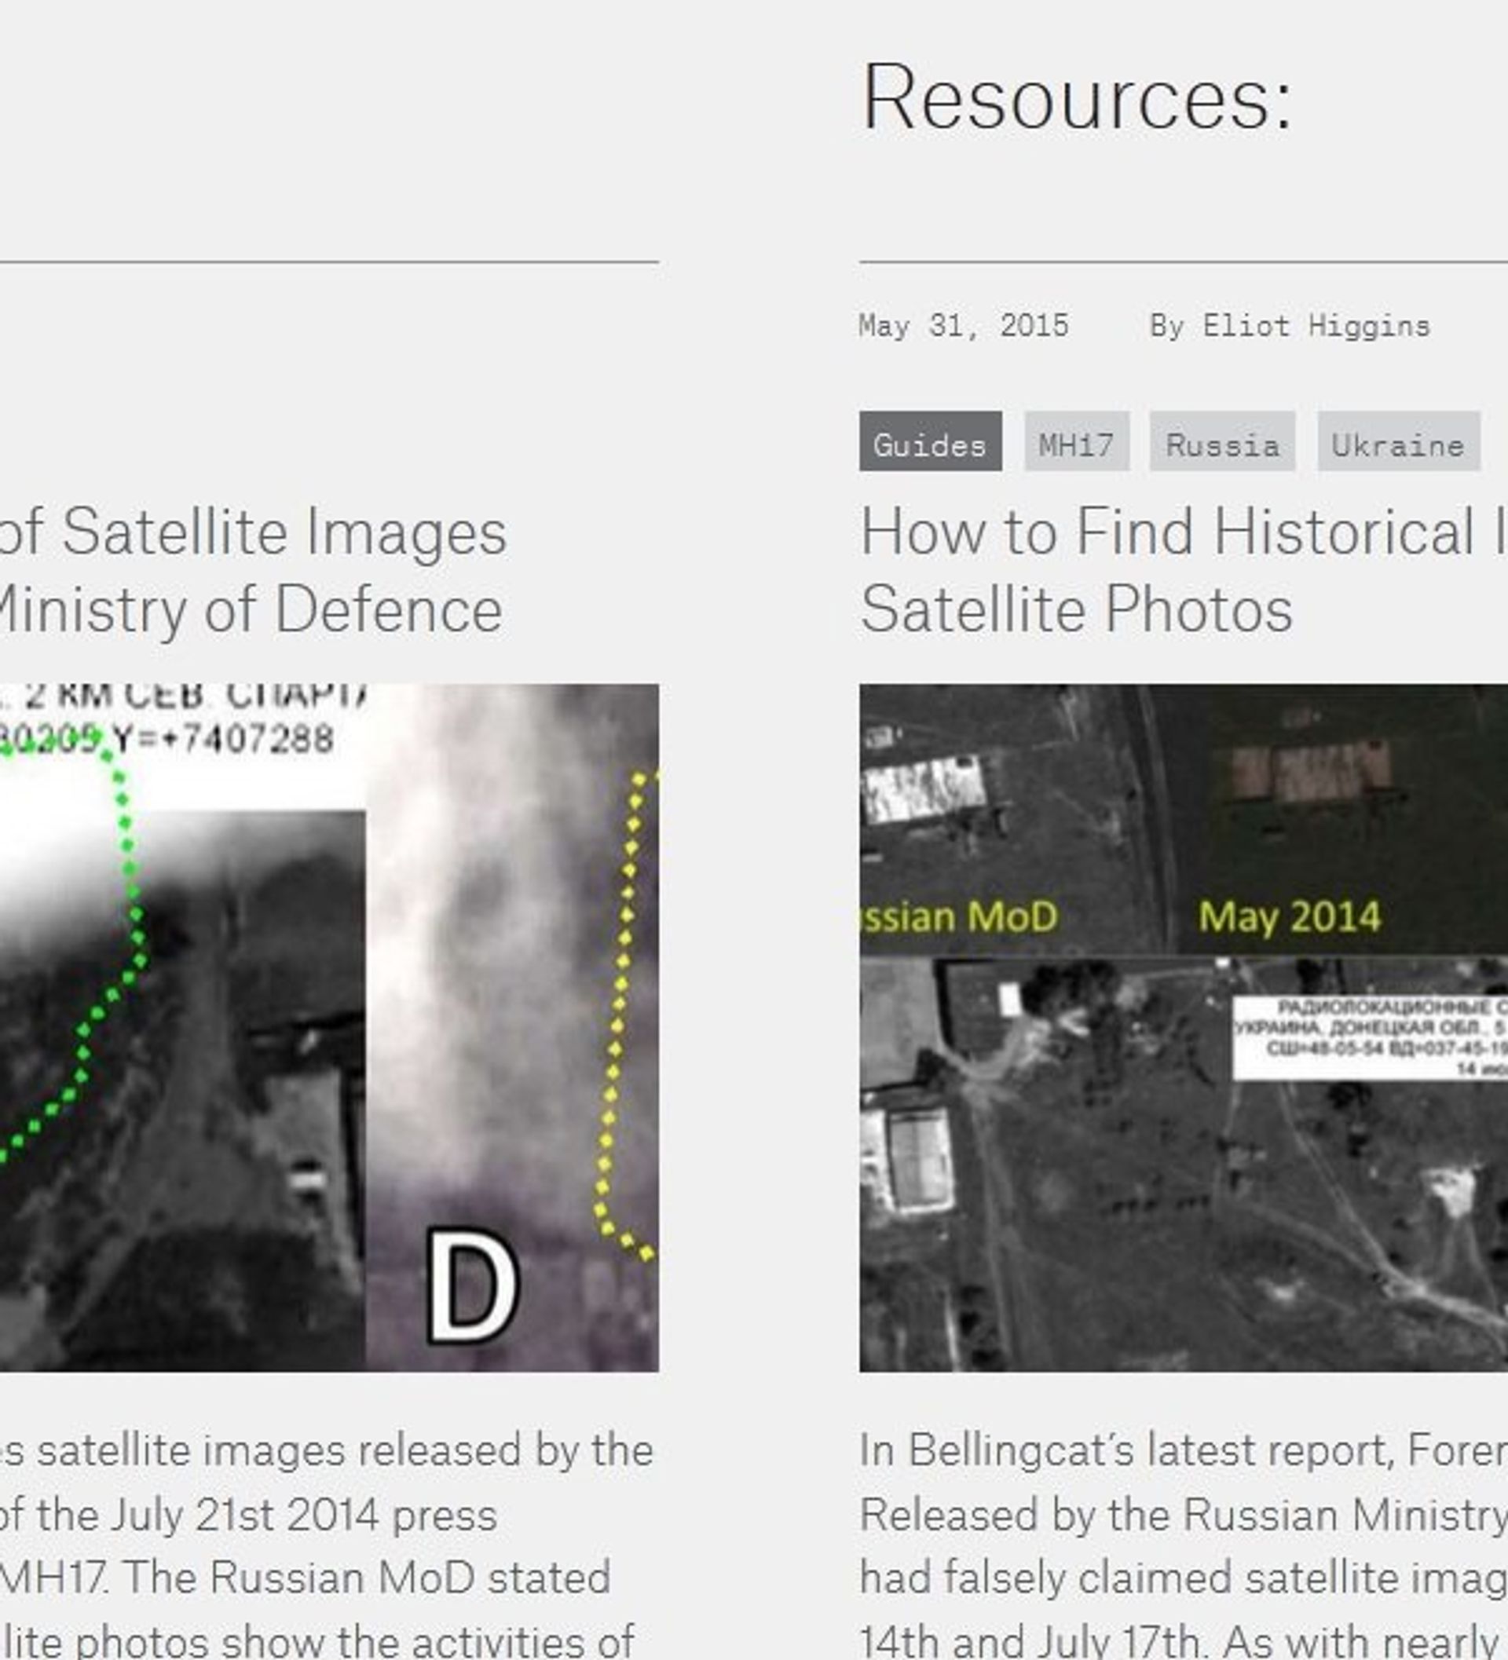Open 'How to Find Historical' article title
Screen dimensions: 1508x1660
click(1184, 532)
